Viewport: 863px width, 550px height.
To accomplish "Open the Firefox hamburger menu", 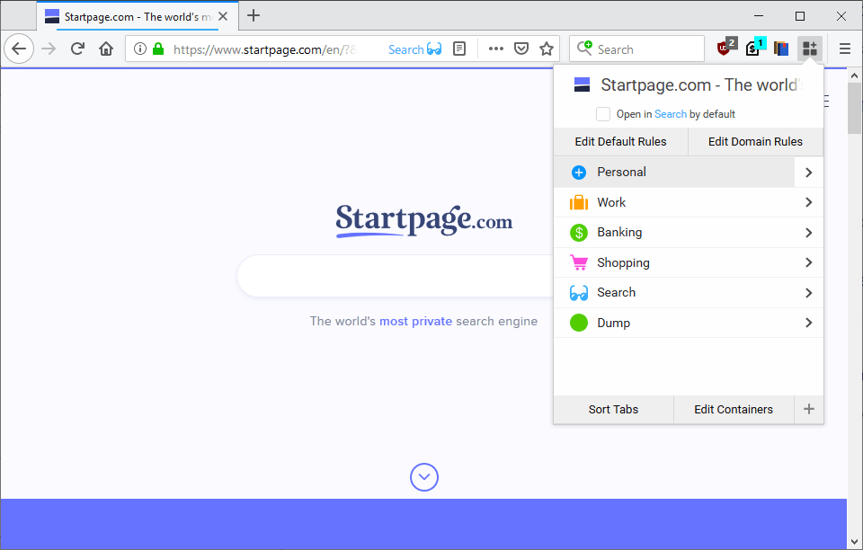I will [845, 49].
